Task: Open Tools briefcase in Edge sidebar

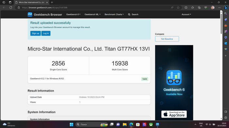Action: coord(226,25)
